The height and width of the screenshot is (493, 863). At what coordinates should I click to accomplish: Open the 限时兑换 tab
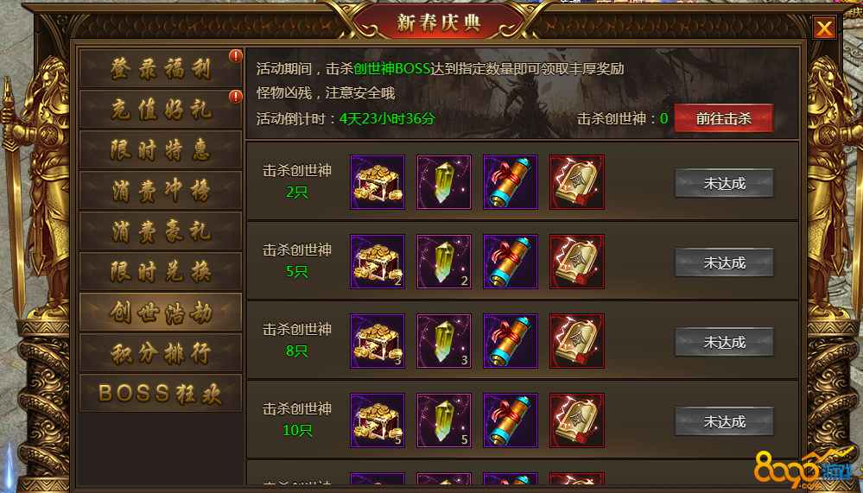pos(160,271)
